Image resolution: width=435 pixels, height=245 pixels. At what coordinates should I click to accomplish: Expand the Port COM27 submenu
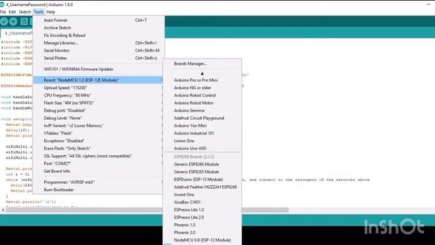[98, 163]
